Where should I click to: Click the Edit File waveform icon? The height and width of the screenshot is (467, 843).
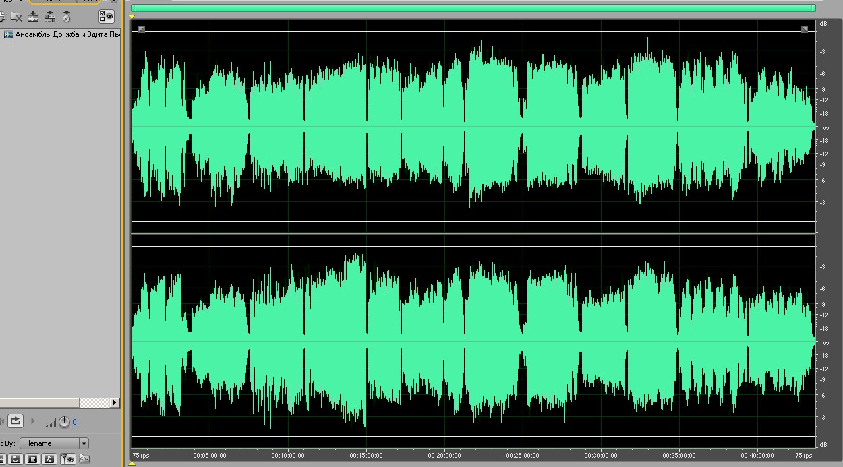(33, 16)
